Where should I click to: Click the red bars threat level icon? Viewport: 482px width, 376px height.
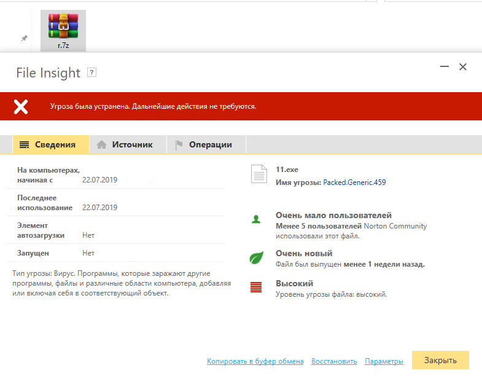[x=256, y=288]
